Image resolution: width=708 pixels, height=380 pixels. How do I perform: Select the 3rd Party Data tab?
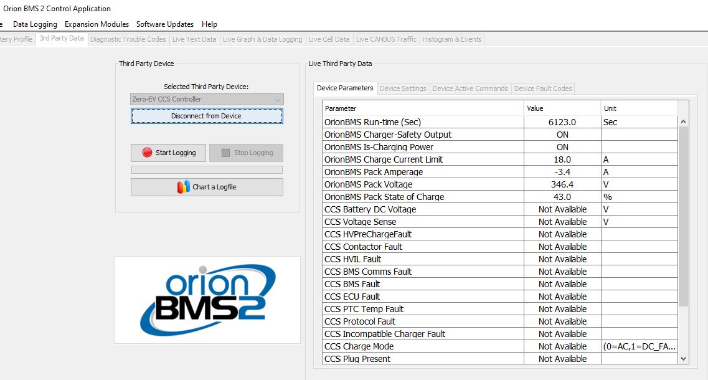coord(62,39)
